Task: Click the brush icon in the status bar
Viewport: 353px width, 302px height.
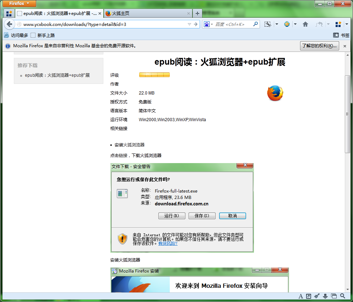Action: (317, 296)
